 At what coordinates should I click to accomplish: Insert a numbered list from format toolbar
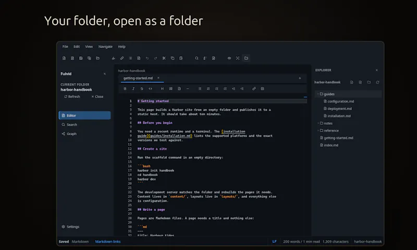[208, 89]
